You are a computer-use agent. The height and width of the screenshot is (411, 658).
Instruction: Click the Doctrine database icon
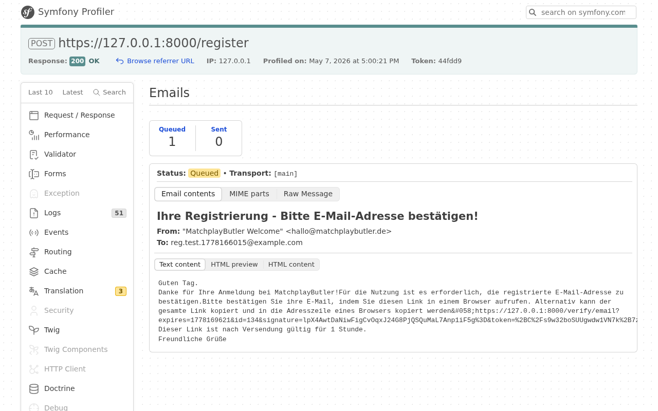34,389
